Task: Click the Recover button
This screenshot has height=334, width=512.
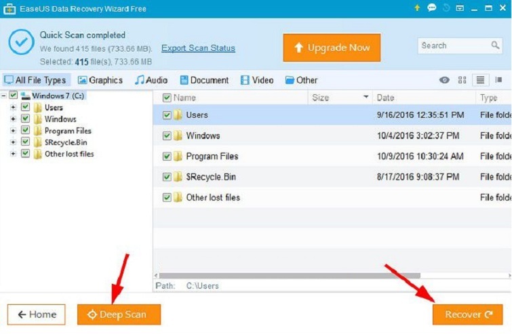Action: [468, 314]
